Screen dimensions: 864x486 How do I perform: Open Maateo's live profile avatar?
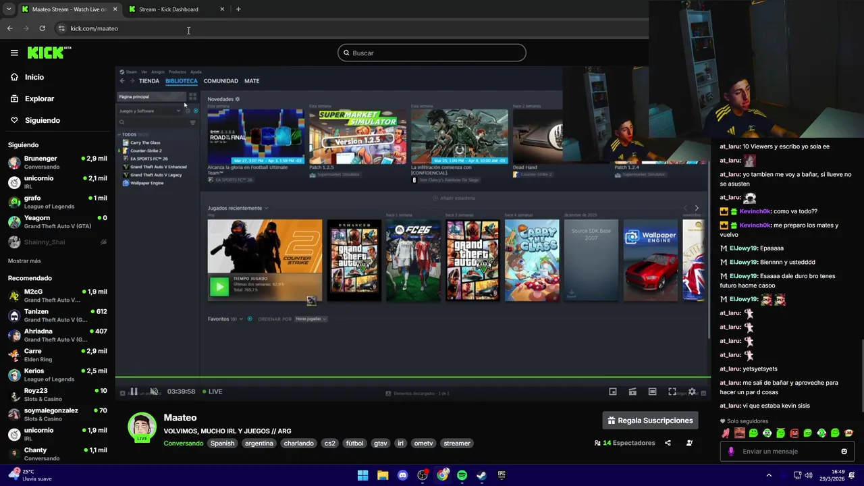click(x=142, y=427)
